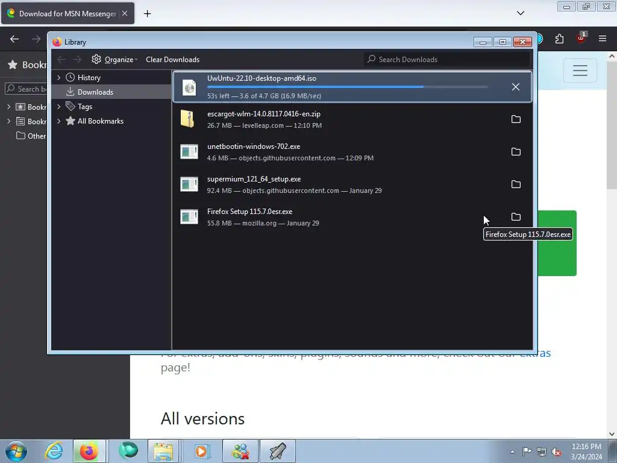This screenshot has width=617, height=463.
Task: Launch Internet Explorer from the taskbar
Action: (54, 451)
